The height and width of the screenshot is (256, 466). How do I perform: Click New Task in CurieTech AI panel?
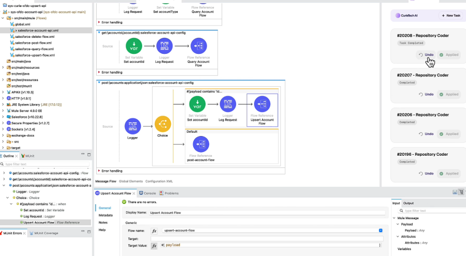coord(451,15)
